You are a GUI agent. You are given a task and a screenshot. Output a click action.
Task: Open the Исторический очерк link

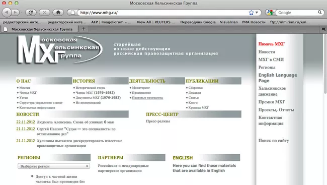[90, 88]
